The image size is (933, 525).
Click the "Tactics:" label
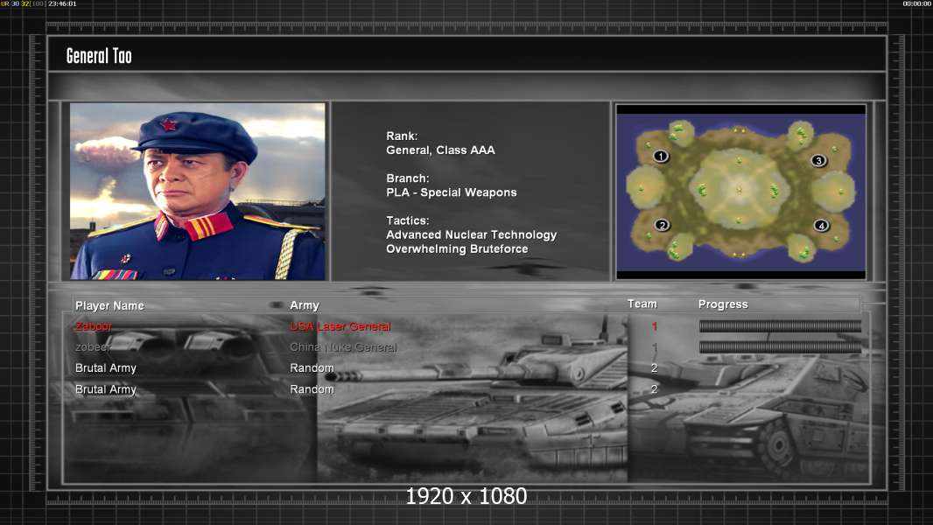tap(408, 220)
